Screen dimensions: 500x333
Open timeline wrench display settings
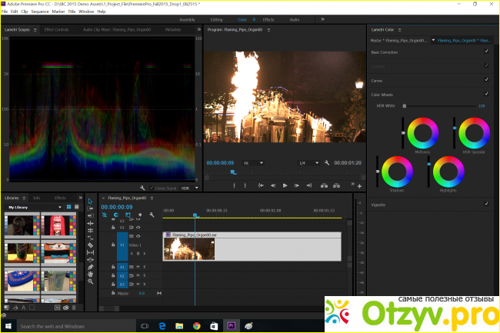pyautogui.click(x=152, y=215)
